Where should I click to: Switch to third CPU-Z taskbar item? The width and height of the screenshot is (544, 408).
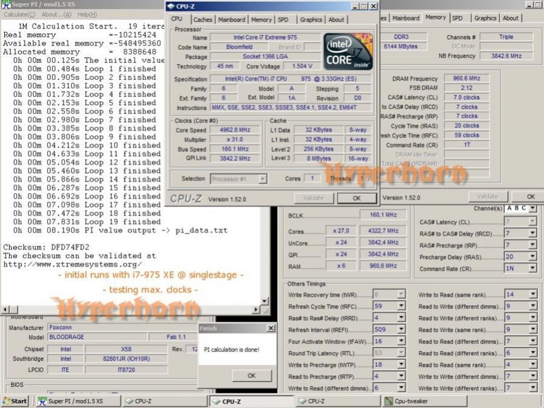[338, 401]
